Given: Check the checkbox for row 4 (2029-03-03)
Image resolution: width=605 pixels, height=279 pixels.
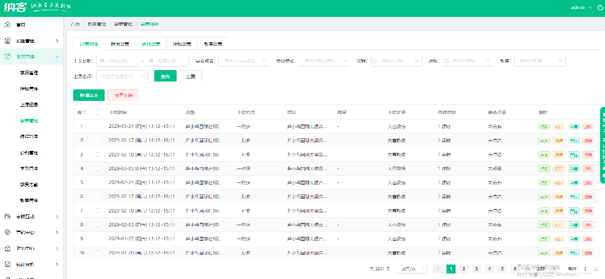Looking at the screenshot, I should click(97, 168).
